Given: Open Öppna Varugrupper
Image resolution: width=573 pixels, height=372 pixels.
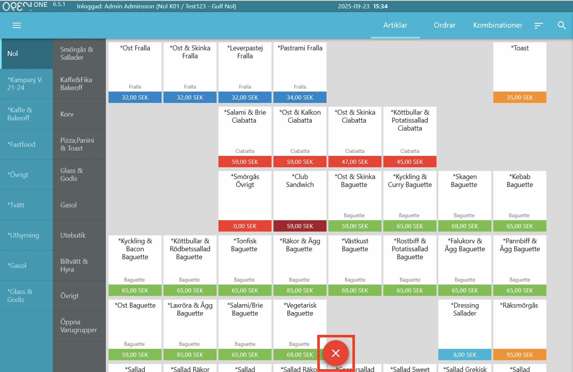Looking at the screenshot, I should pos(79,326).
